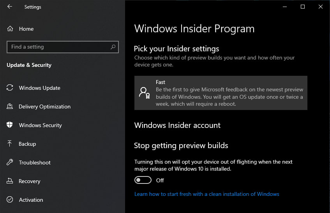Viewport: 330px width, 213px height.
Task: Click the Windows Update sync icon
Action: (10, 87)
